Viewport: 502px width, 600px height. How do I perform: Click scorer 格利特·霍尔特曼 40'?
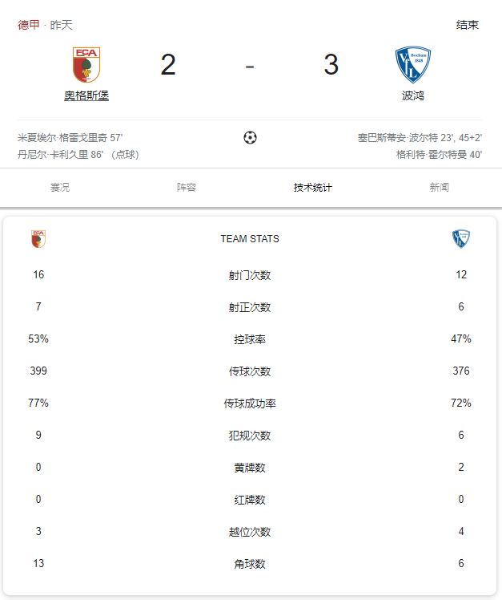coord(439,155)
